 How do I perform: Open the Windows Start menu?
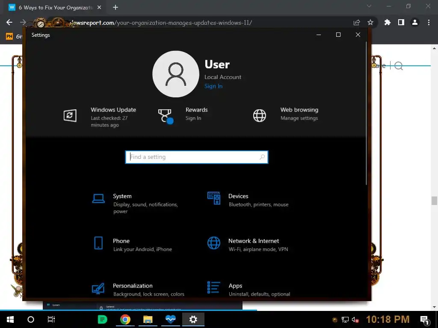[x=10, y=319]
